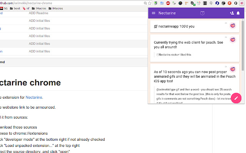Click the "As of 10 seconds ago" post text
Image resolution: width=246 pixels, height=153 pixels.
click(x=194, y=76)
